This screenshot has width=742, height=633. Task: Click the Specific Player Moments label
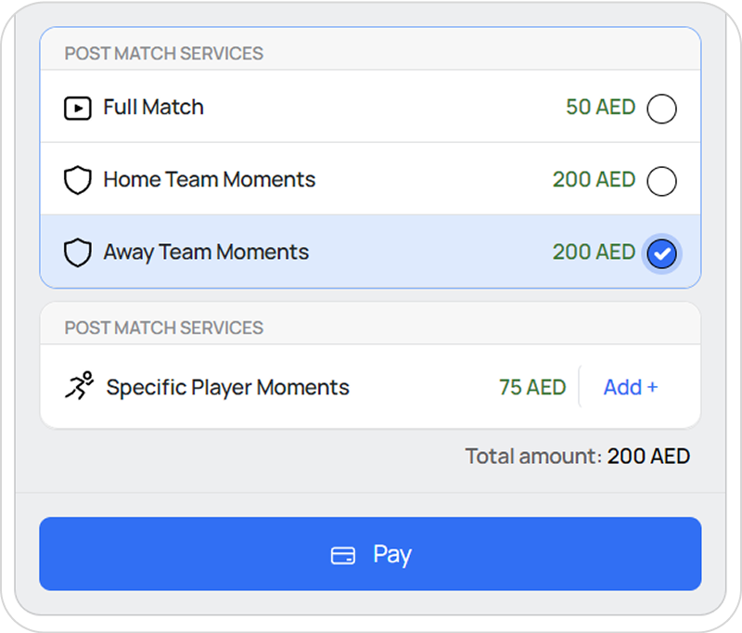(227, 387)
